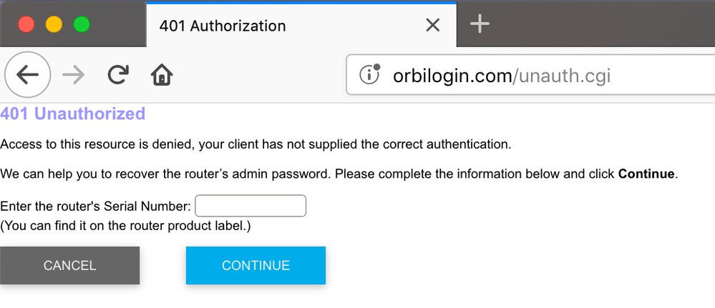
Task: Go back to the previous page
Action: pyautogui.click(x=28, y=74)
